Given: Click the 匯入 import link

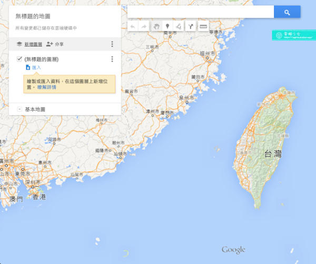Looking at the screenshot, I should click(x=36, y=68).
